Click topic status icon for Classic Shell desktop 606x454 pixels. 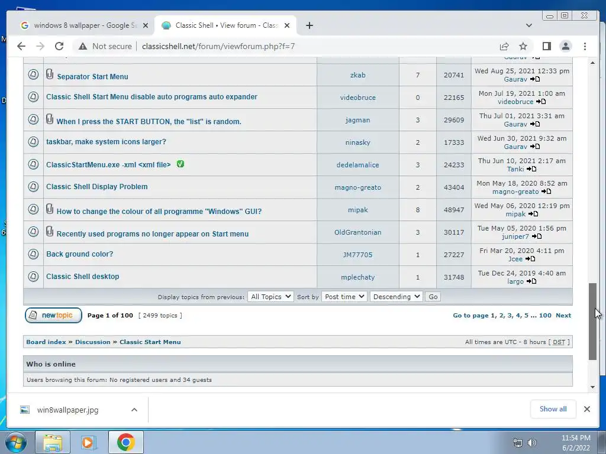tap(33, 277)
